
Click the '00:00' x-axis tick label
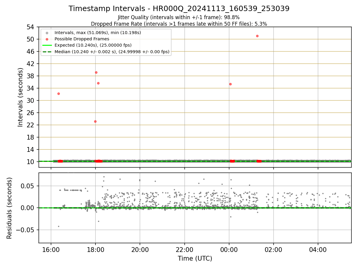229,250
